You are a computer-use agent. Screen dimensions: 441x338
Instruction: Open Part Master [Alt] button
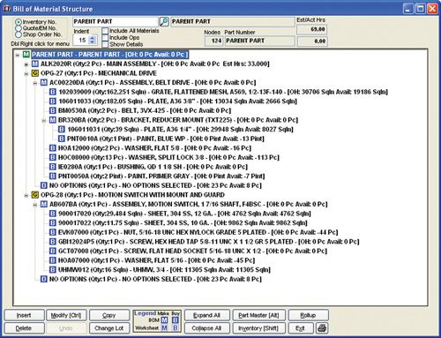(x=258, y=315)
